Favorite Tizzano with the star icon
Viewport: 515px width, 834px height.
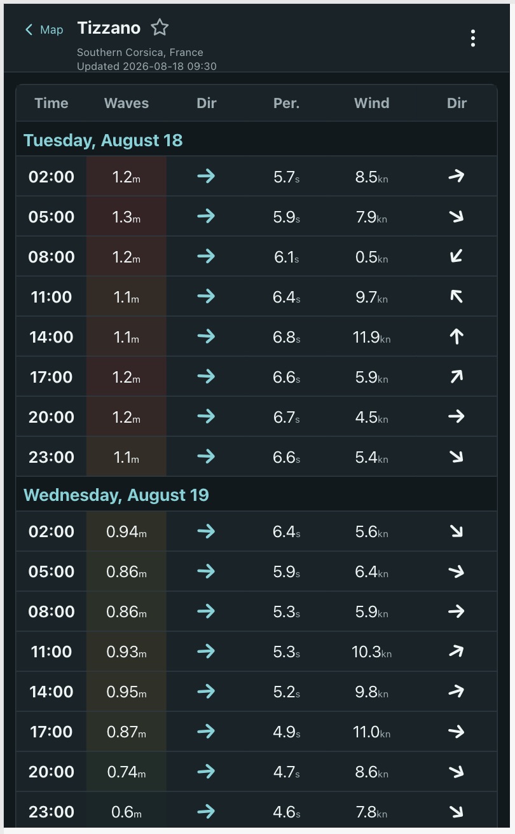click(160, 27)
